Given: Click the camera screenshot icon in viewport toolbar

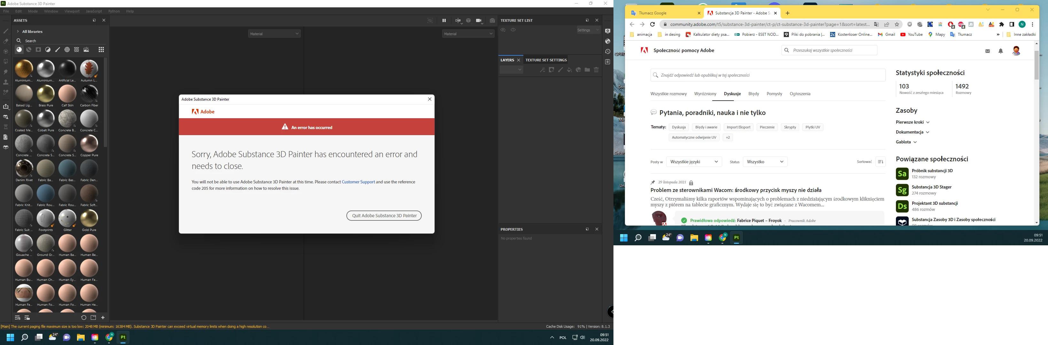Looking at the screenshot, I should coord(492,21).
